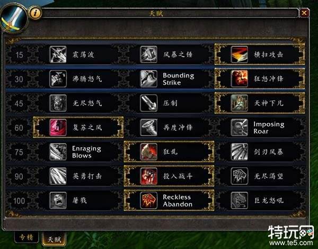Screen dimensions: 318x249
Task: Click the info button next to portrait
Action: coord(36,13)
